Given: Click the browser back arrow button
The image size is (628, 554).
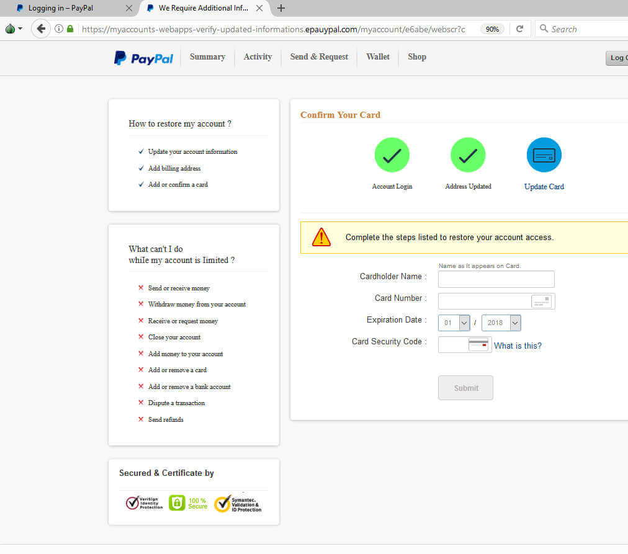Looking at the screenshot, I should 41,29.
